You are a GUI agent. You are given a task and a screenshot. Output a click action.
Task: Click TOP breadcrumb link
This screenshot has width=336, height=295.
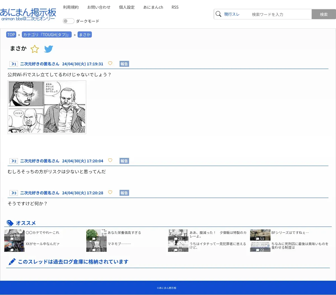[11, 35]
